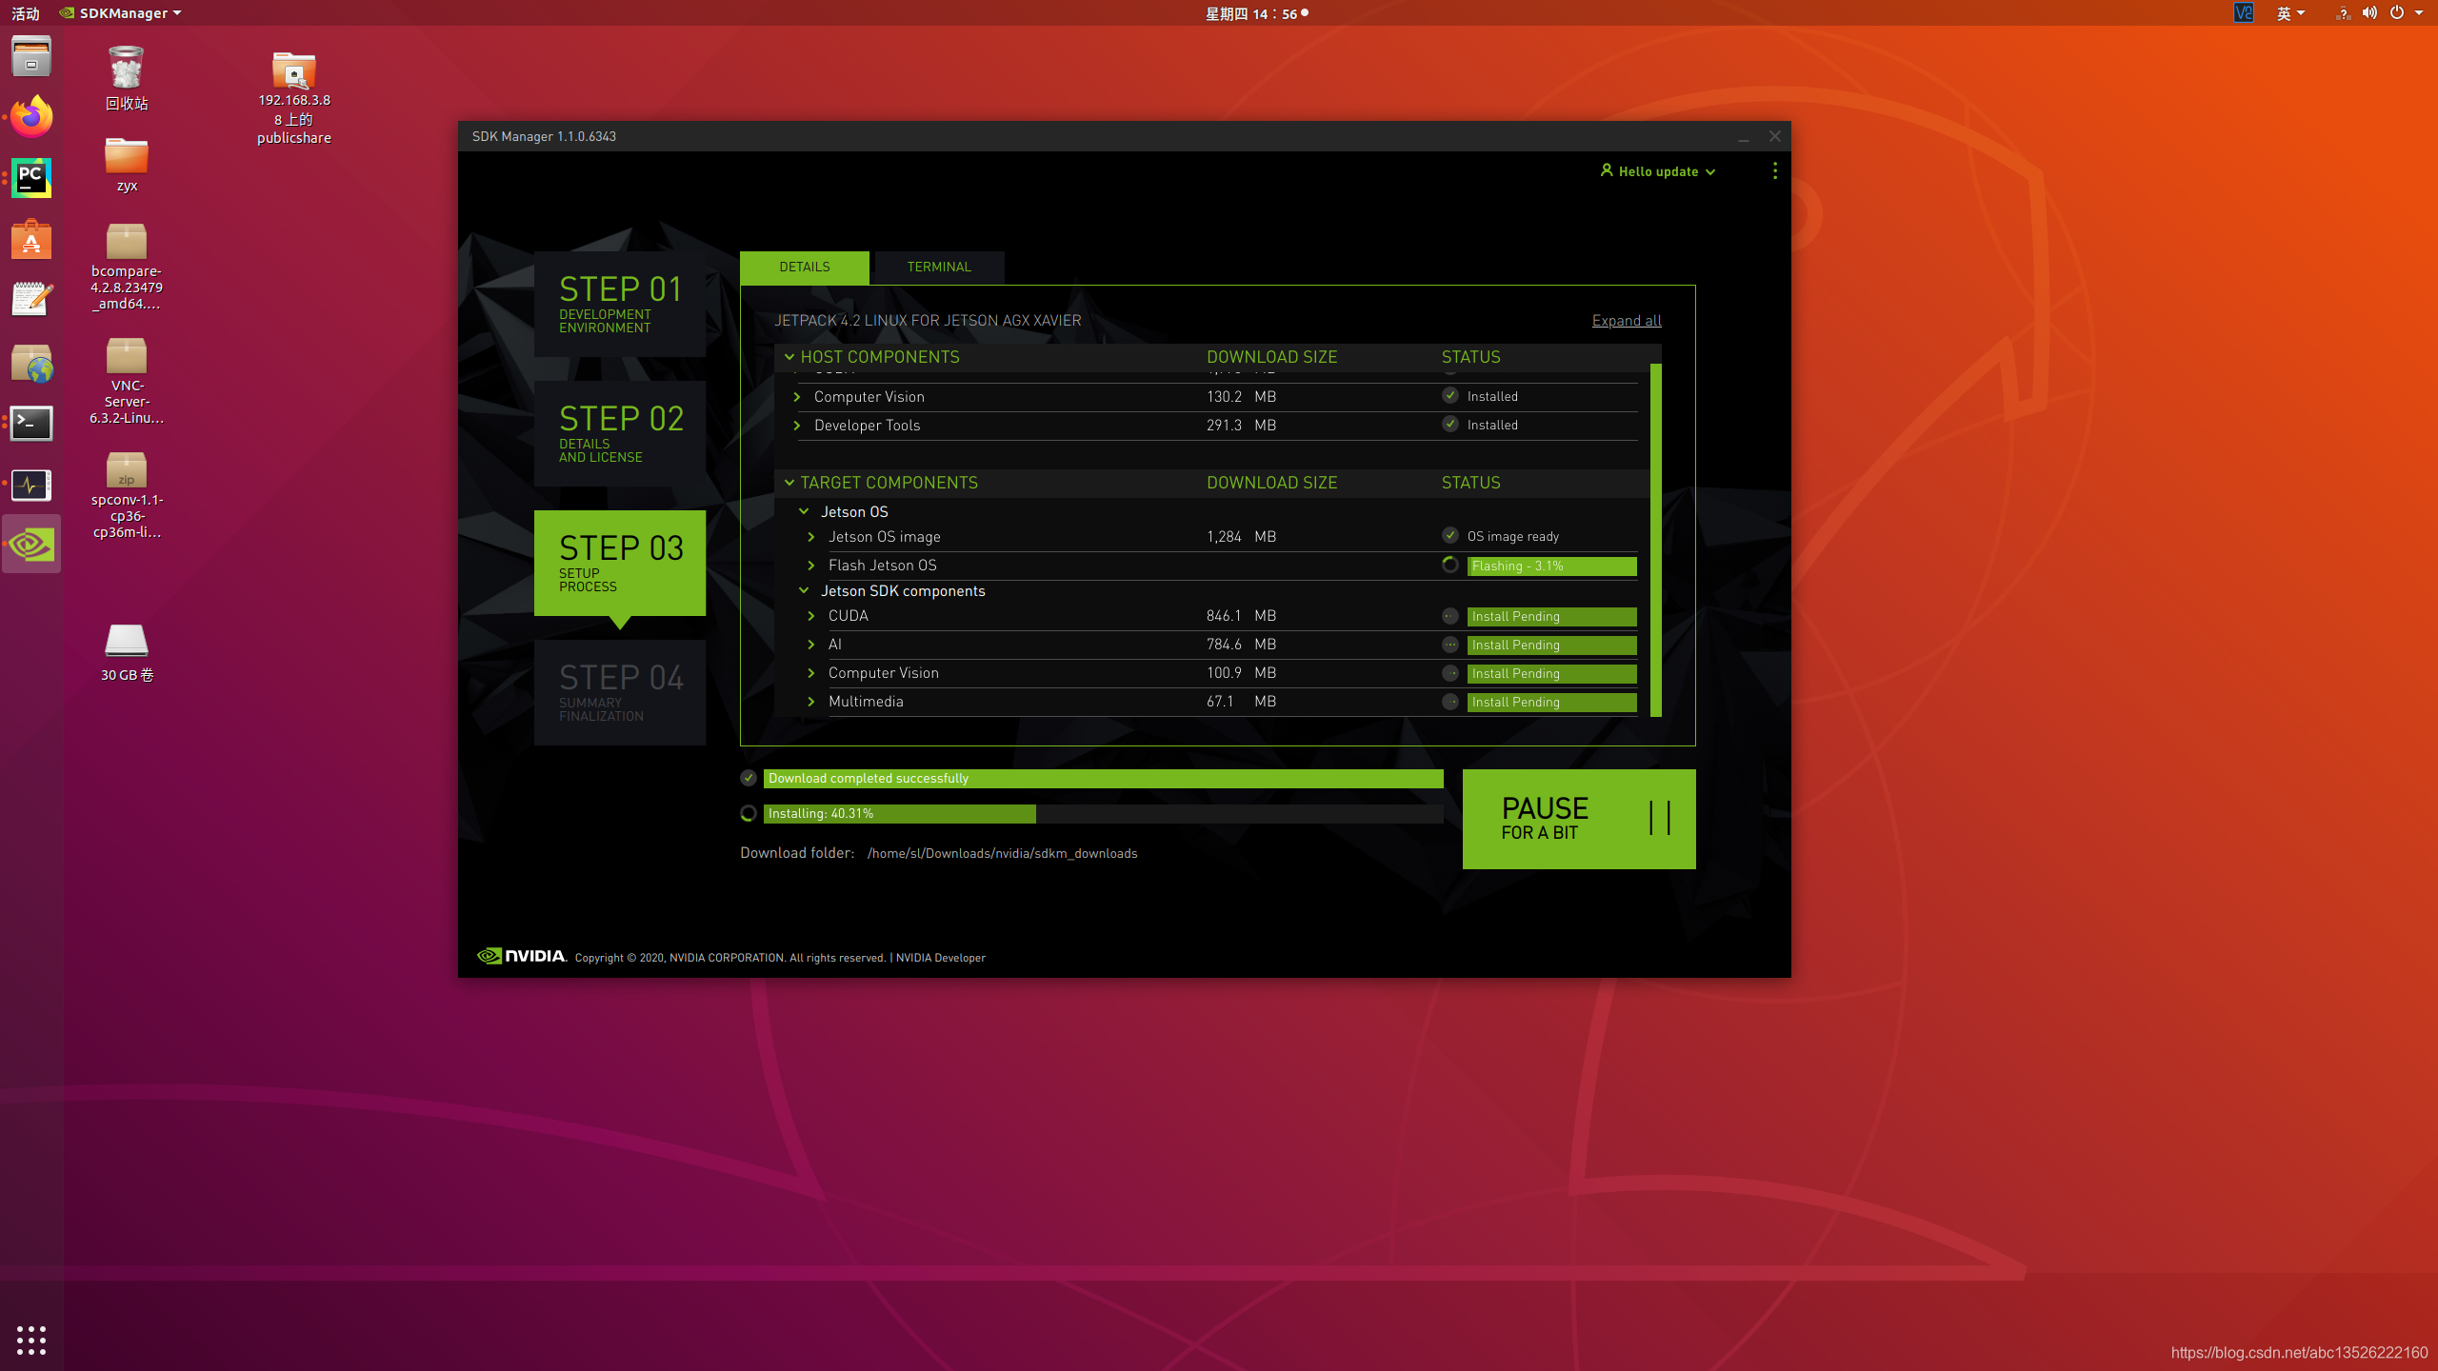
Task: Click Flash Jetson OS spinner icon
Action: tap(1449, 565)
